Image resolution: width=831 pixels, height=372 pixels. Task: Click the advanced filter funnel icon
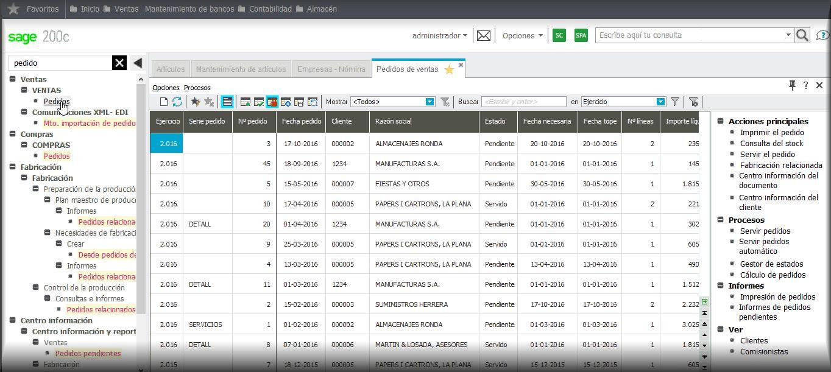[x=693, y=102]
